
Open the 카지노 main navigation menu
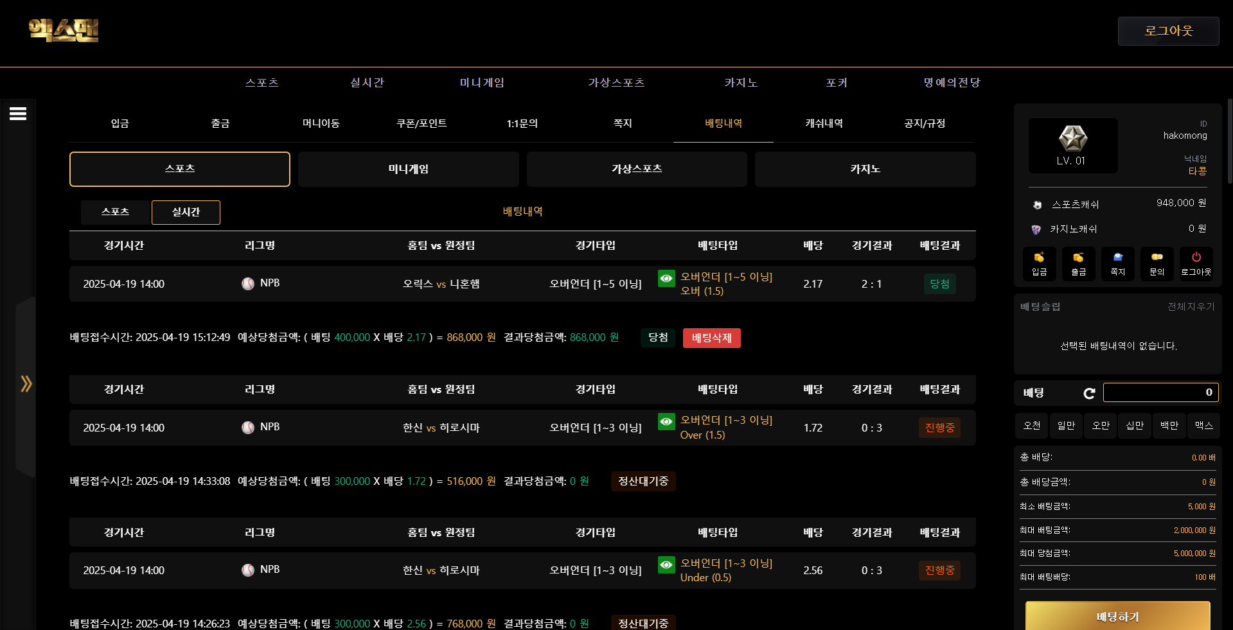point(740,83)
